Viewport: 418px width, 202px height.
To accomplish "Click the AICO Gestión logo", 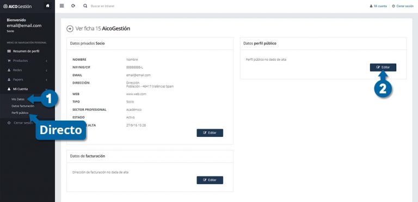I will [x=17, y=6].
